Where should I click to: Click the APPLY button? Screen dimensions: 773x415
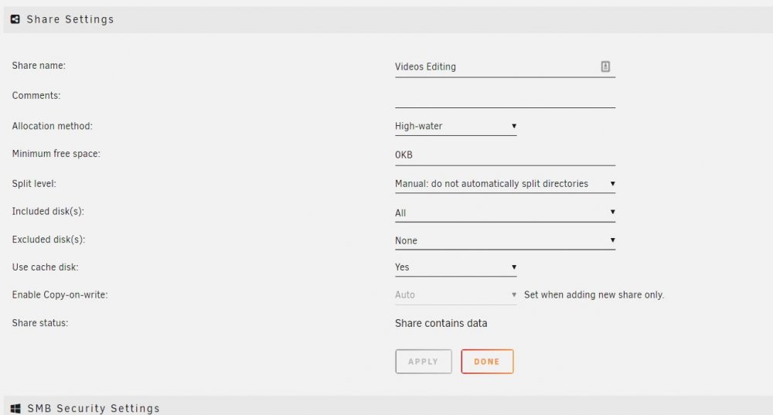point(424,361)
